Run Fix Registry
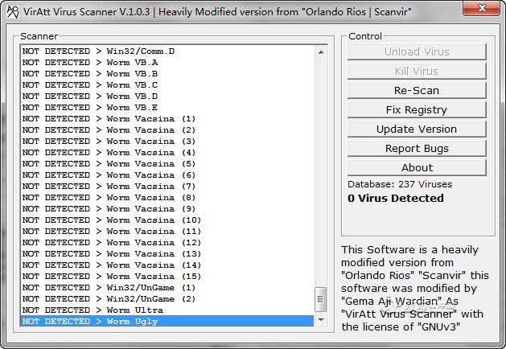Viewport: 506px width, 349px height. (417, 110)
